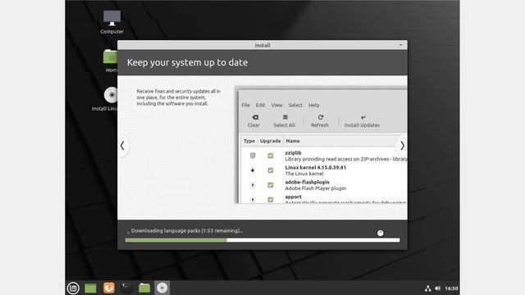Launch the Terminal from the taskbar
This screenshot has height=295, width=525.
pos(126,288)
